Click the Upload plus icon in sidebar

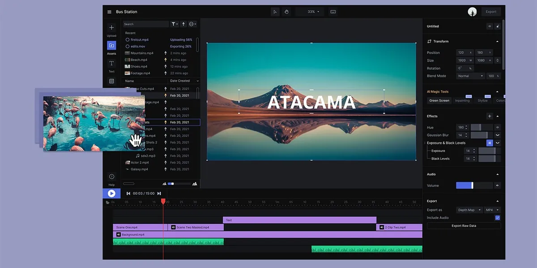(x=111, y=28)
